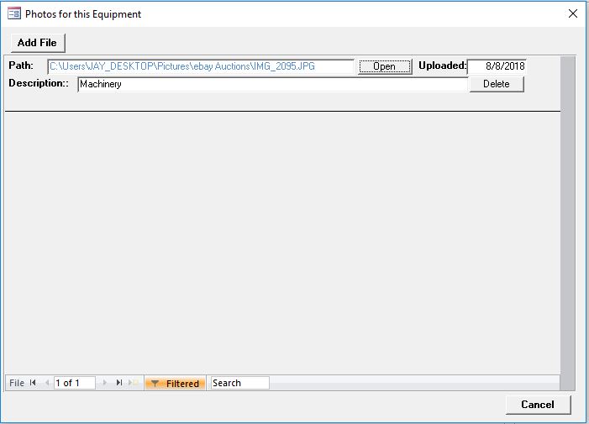Image resolution: width=589 pixels, height=424 pixels.
Task: Click the Add File button
Action: 38,43
